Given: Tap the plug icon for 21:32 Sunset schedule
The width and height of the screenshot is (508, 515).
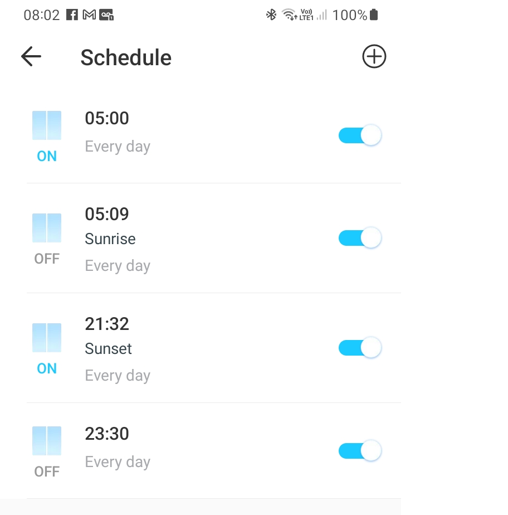Looking at the screenshot, I should pyautogui.click(x=47, y=338).
